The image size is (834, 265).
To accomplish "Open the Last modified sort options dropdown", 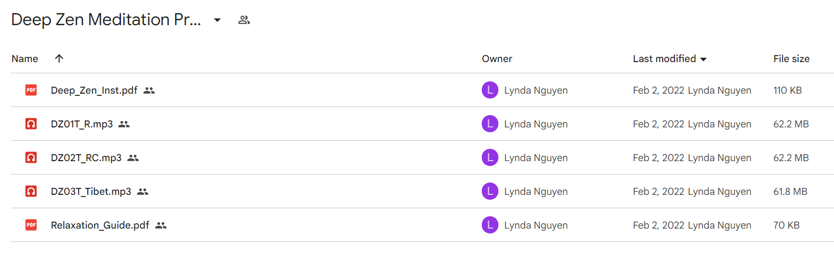I will point(703,59).
